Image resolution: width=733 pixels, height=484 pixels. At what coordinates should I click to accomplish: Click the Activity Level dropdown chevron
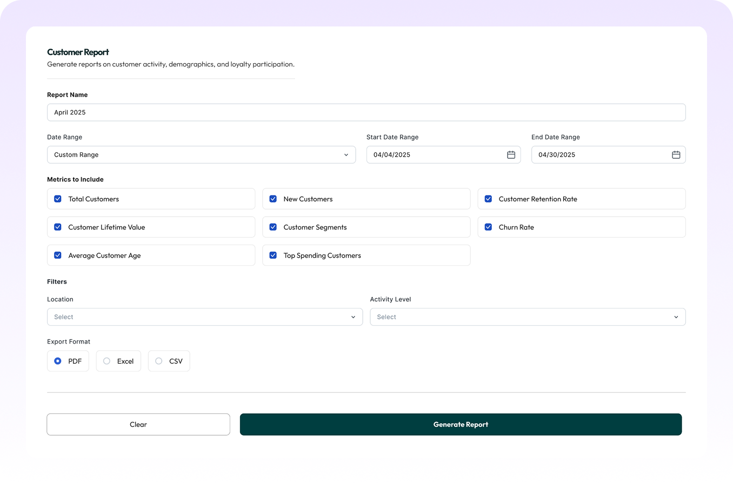tap(676, 317)
